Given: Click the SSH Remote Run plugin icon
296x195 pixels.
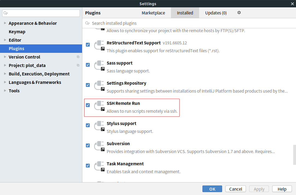Looking at the screenshot, I should point(99,106).
